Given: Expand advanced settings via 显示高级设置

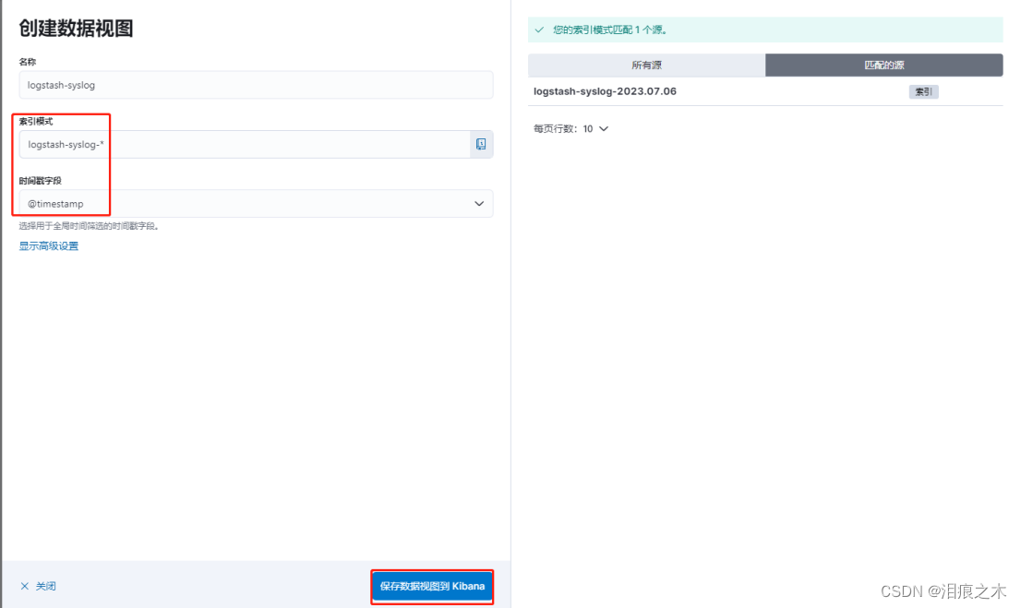Looking at the screenshot, I should pos(47,246).
